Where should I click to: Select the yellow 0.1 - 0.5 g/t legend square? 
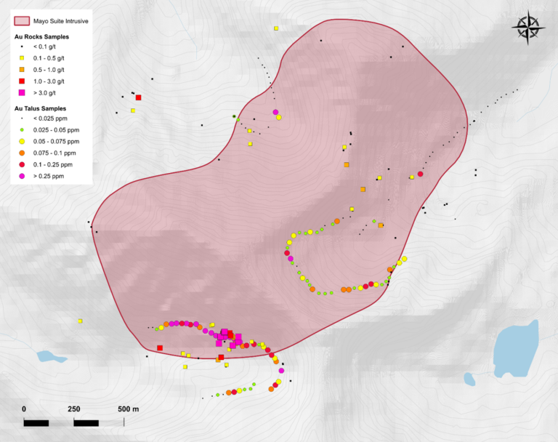point(23,58)
